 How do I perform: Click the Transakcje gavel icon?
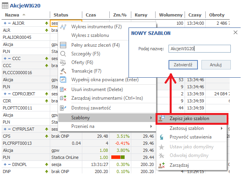pyautogui.click(x=63, y=71)
